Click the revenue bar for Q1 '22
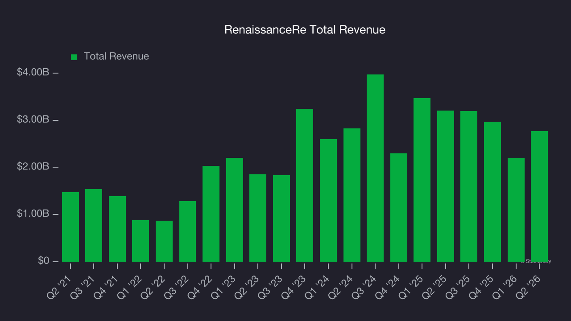This screenshot has height=321, width=571. pos(141,241)
